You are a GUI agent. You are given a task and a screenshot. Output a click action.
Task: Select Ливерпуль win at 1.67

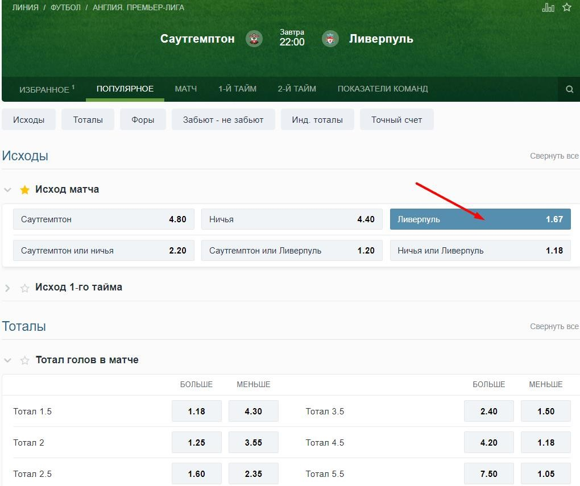[x=480, y=219]
